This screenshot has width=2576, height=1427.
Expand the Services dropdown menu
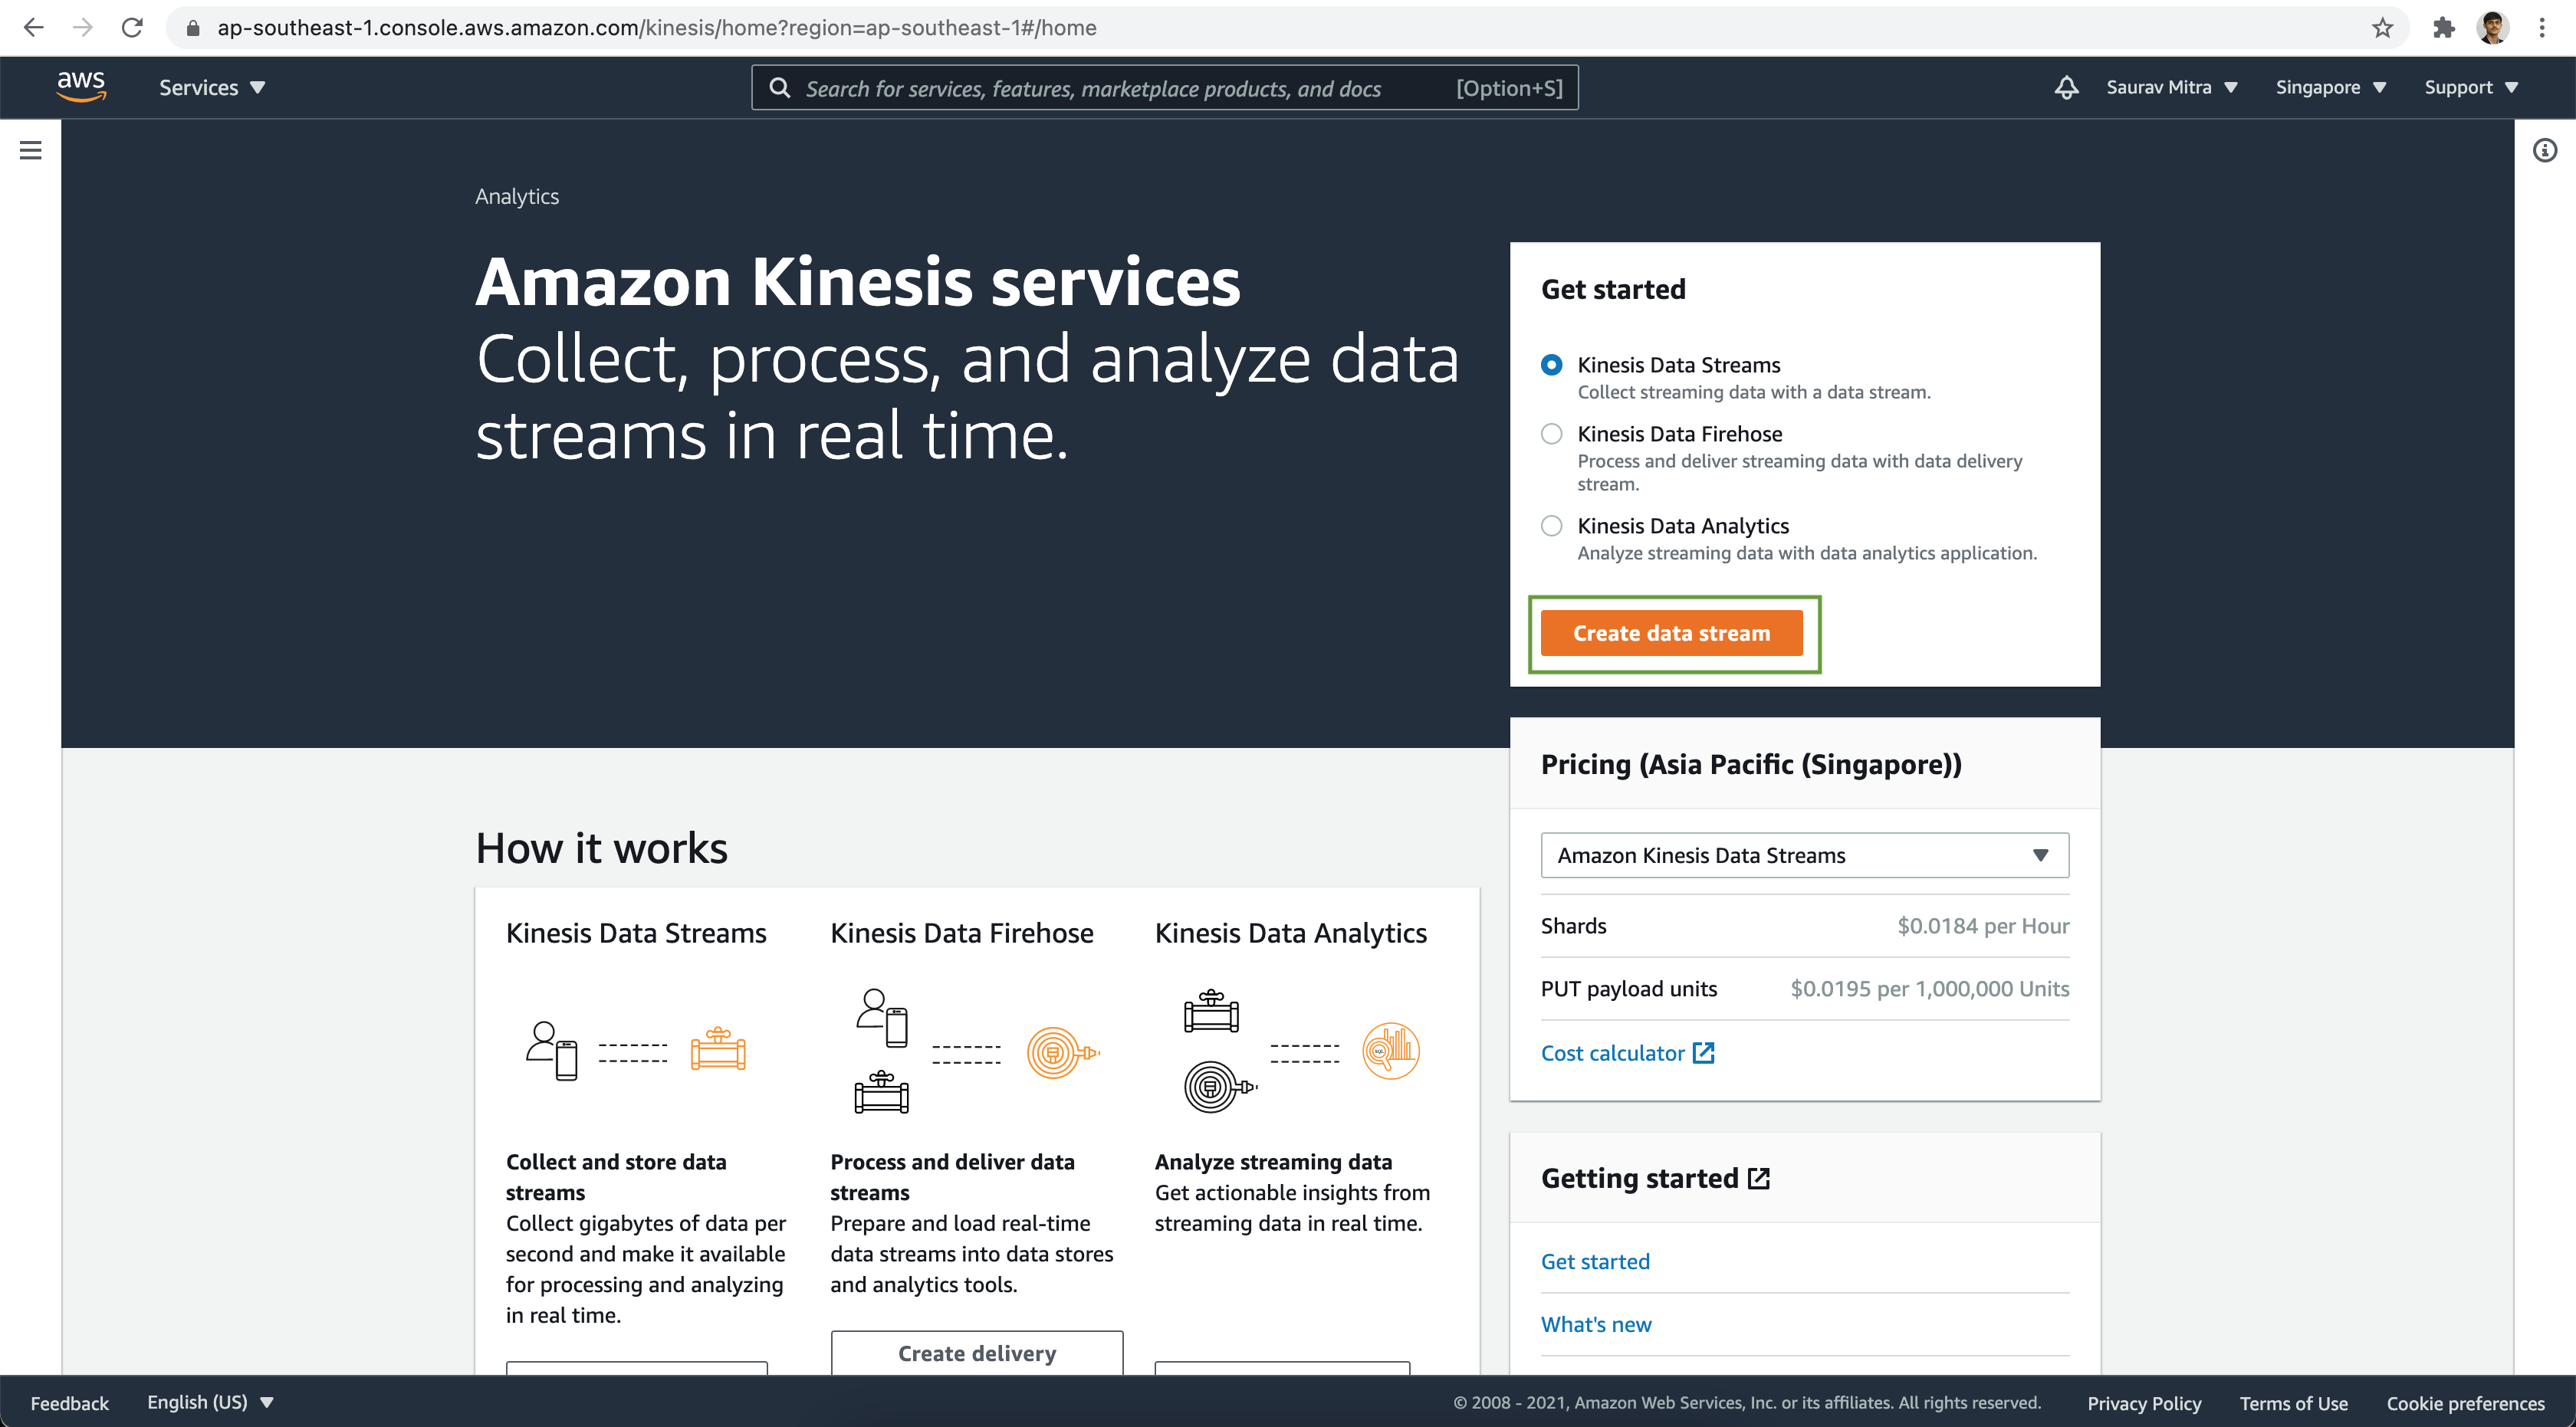coord(212,88)
